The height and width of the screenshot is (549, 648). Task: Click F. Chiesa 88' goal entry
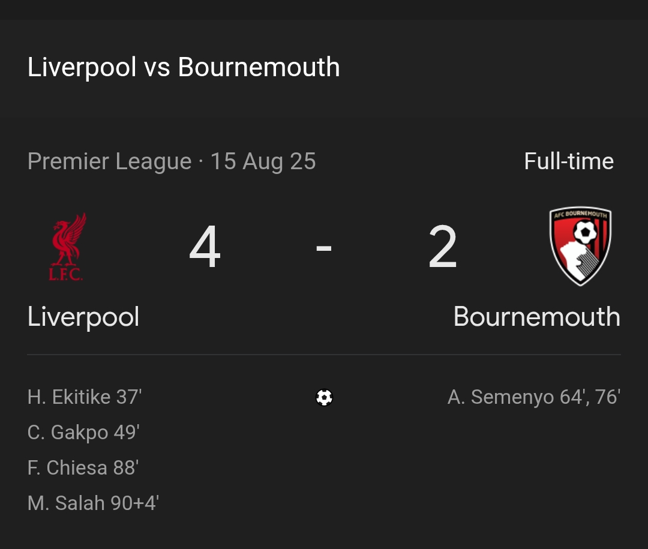(x=82, y=467)
